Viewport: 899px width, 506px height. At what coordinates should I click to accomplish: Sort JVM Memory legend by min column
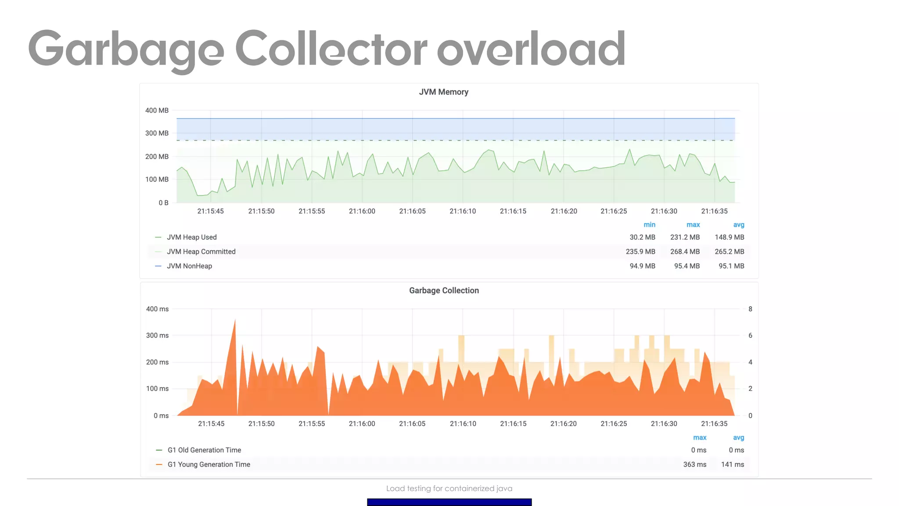point(649,224)
